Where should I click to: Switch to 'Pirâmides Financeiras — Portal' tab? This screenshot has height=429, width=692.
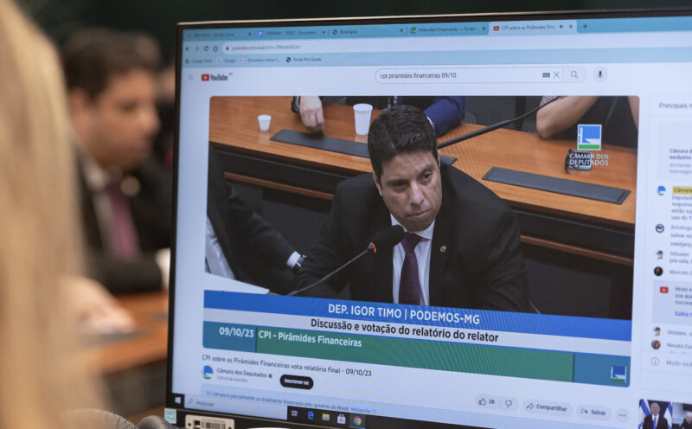(x=445, y=29)
